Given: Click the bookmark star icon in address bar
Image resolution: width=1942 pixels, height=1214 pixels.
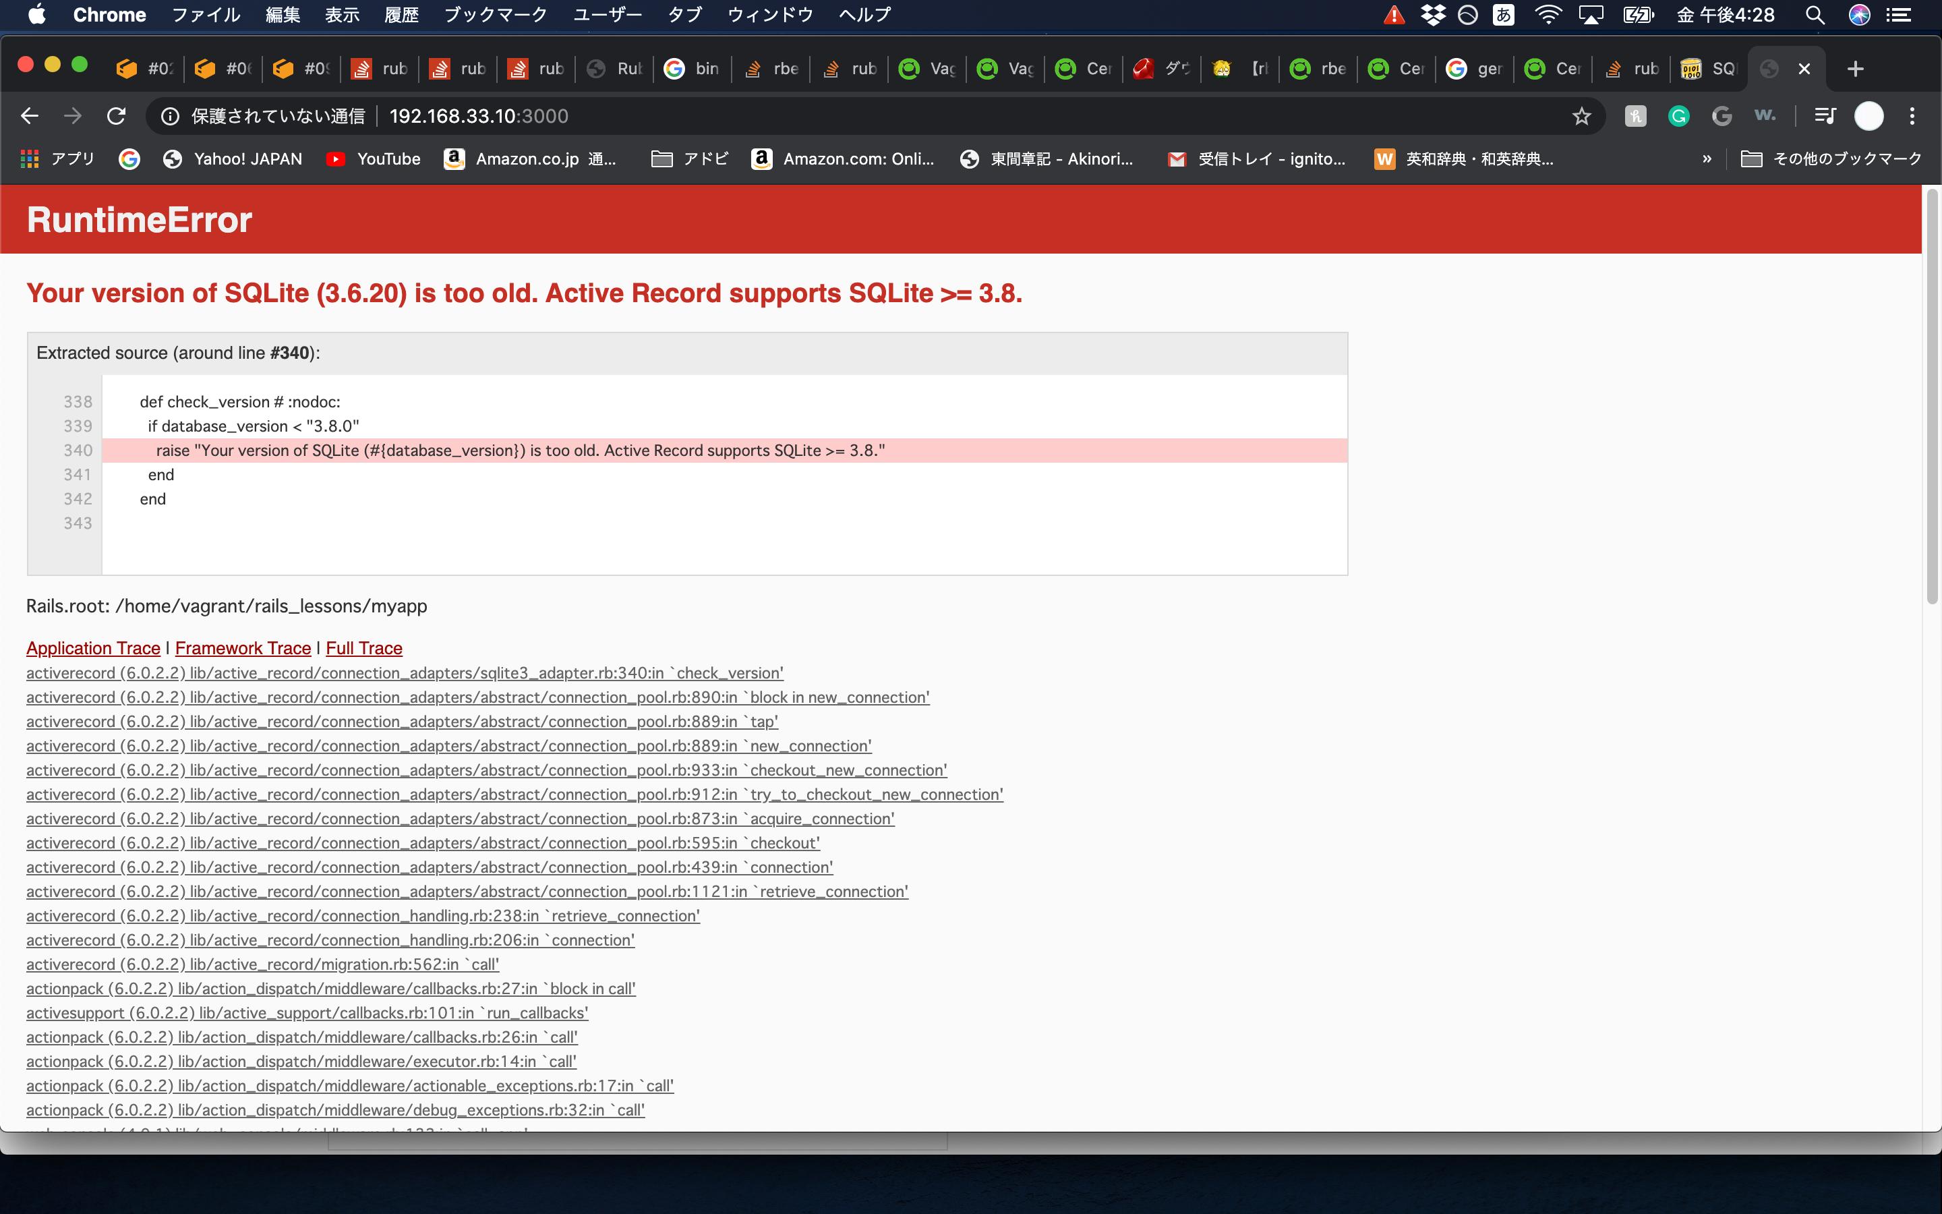Looking at the screenshot, I should tap(1580, 116).
